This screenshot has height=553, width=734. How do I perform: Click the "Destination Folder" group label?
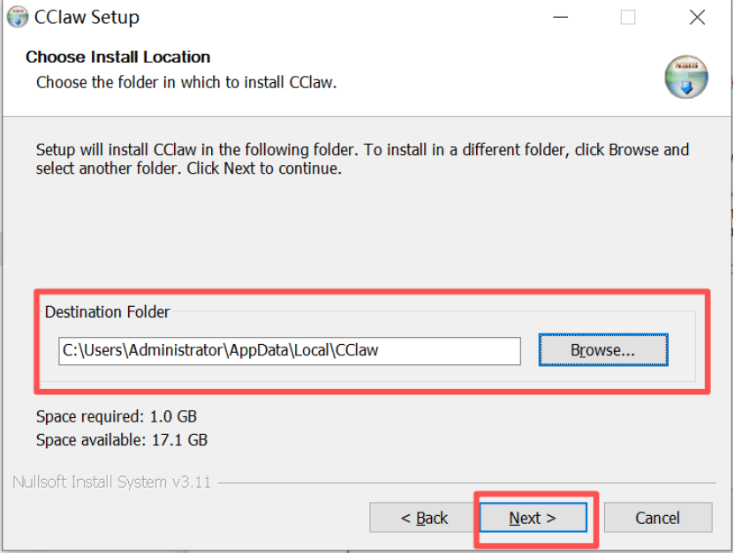click(x=108, y=311)
